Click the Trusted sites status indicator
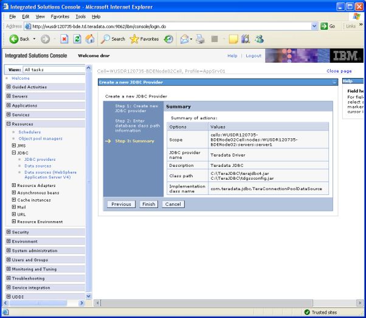This screenshot has width=366, height=318. click(x=321, y=312)
